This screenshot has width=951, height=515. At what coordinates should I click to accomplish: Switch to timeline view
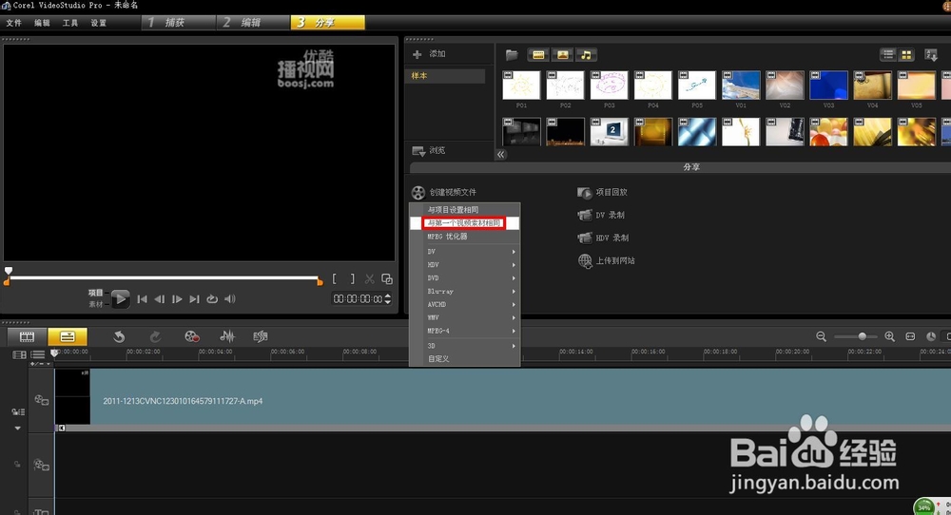coord(68,337)
